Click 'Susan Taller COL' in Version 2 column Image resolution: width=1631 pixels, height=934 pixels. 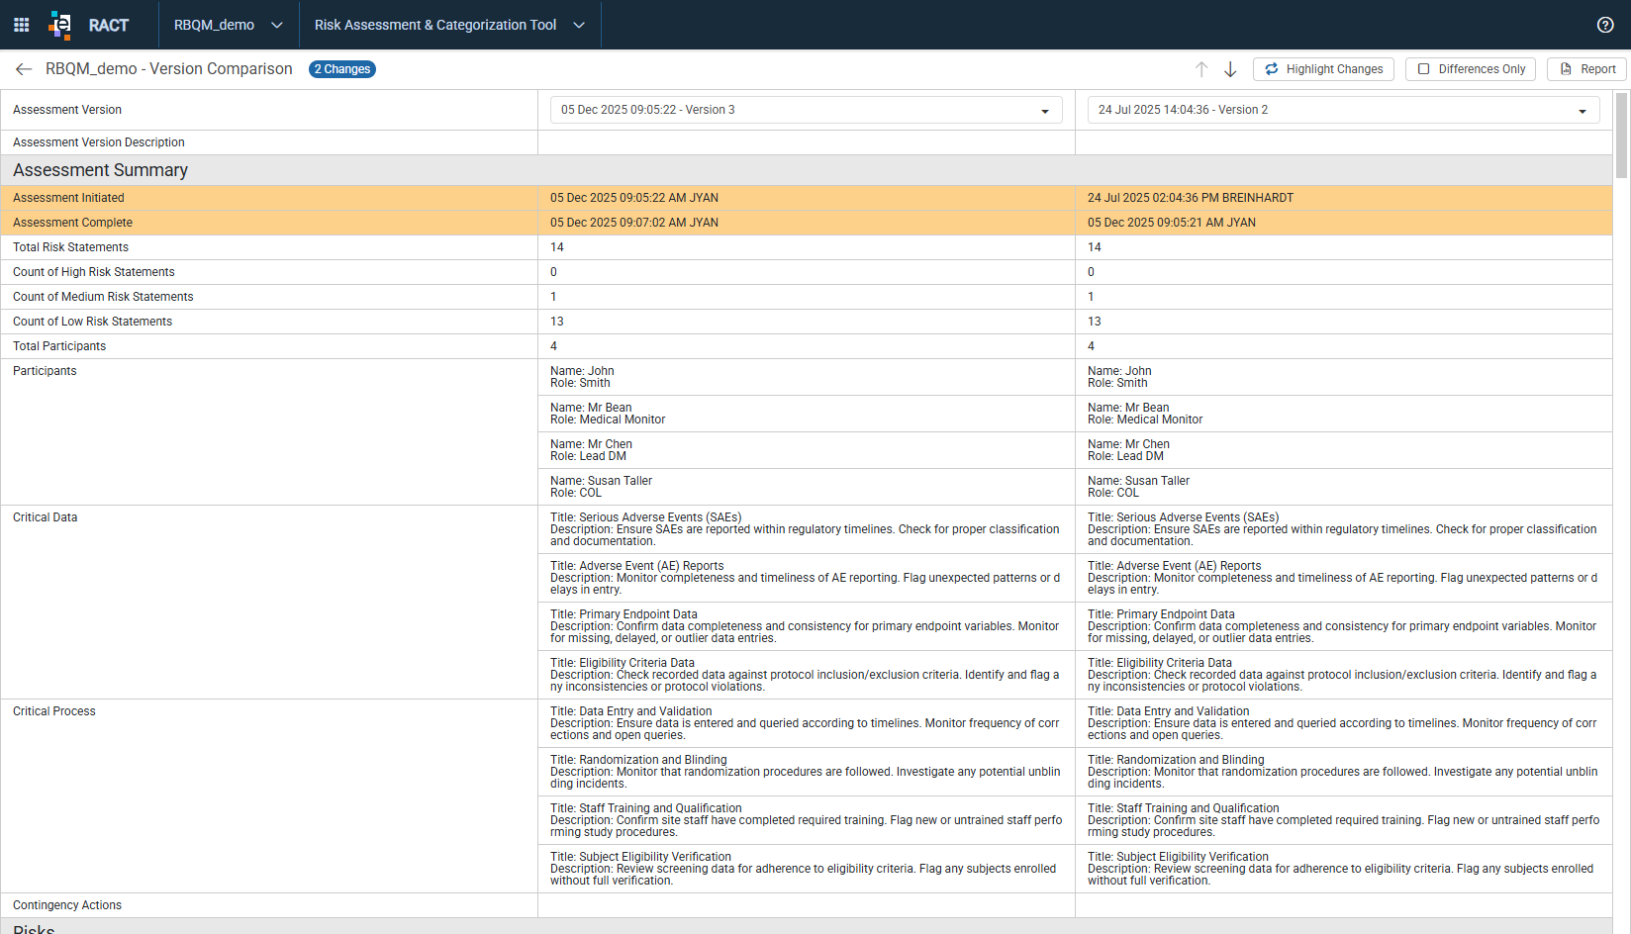tap(1344, 487)
